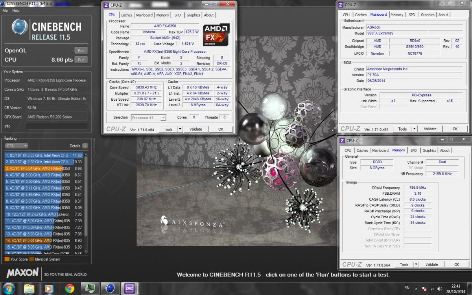Switch to the green monitor app in taskbar
Image resolution: width=472 pixels, height=295 pixels.
point(90,288)
